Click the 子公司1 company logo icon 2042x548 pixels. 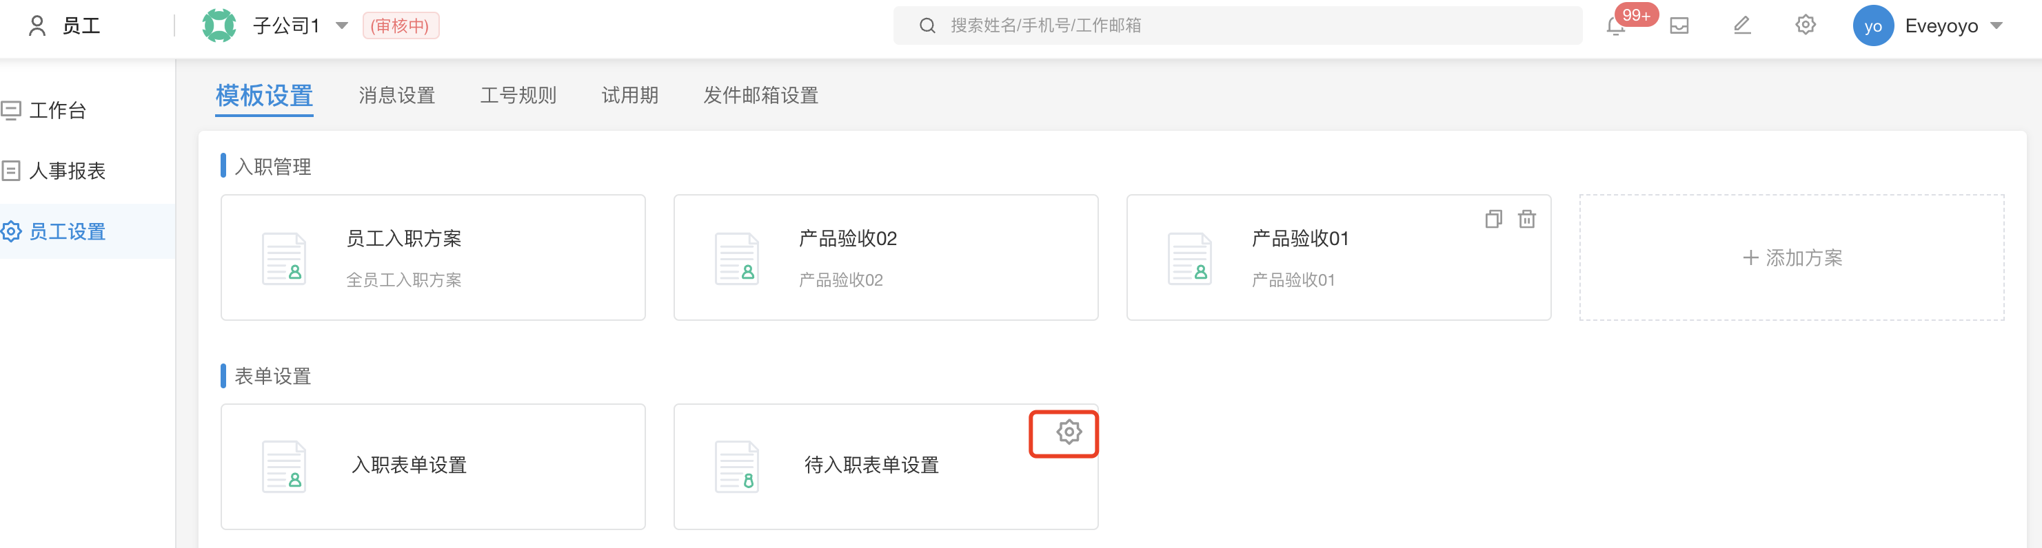tap(219, 25)
